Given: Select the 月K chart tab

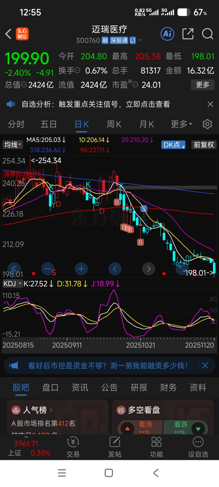Looking at the screenshot, I should click(x=147, y=124).
